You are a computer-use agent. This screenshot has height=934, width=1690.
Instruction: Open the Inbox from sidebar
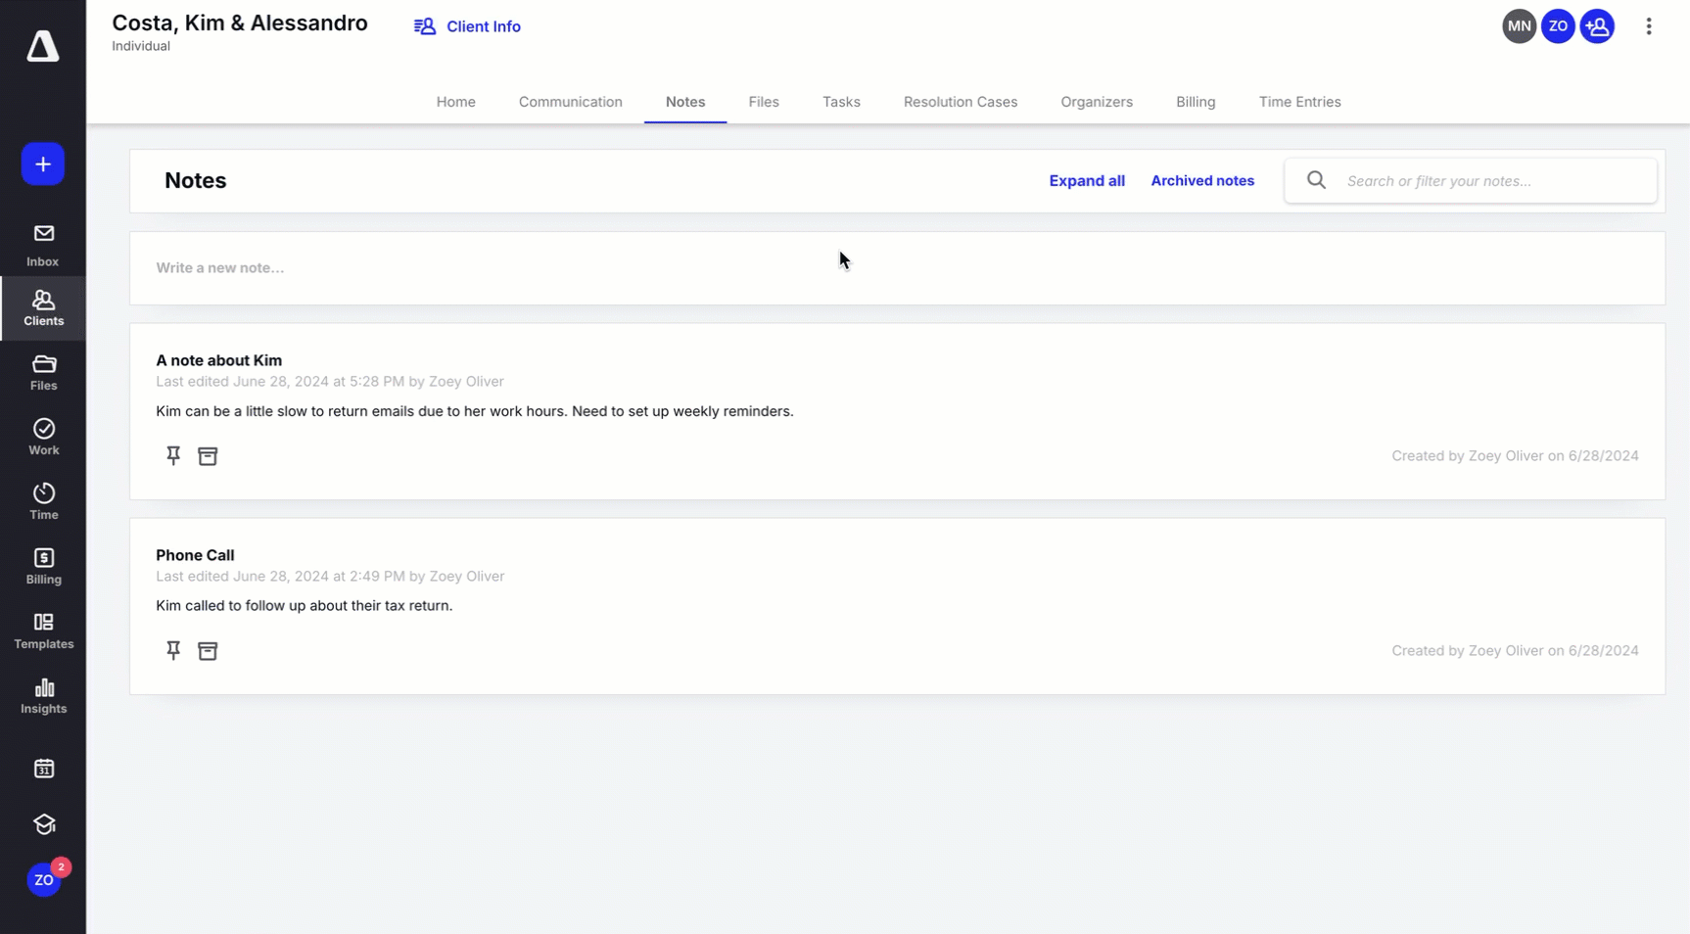pos(43,245)
